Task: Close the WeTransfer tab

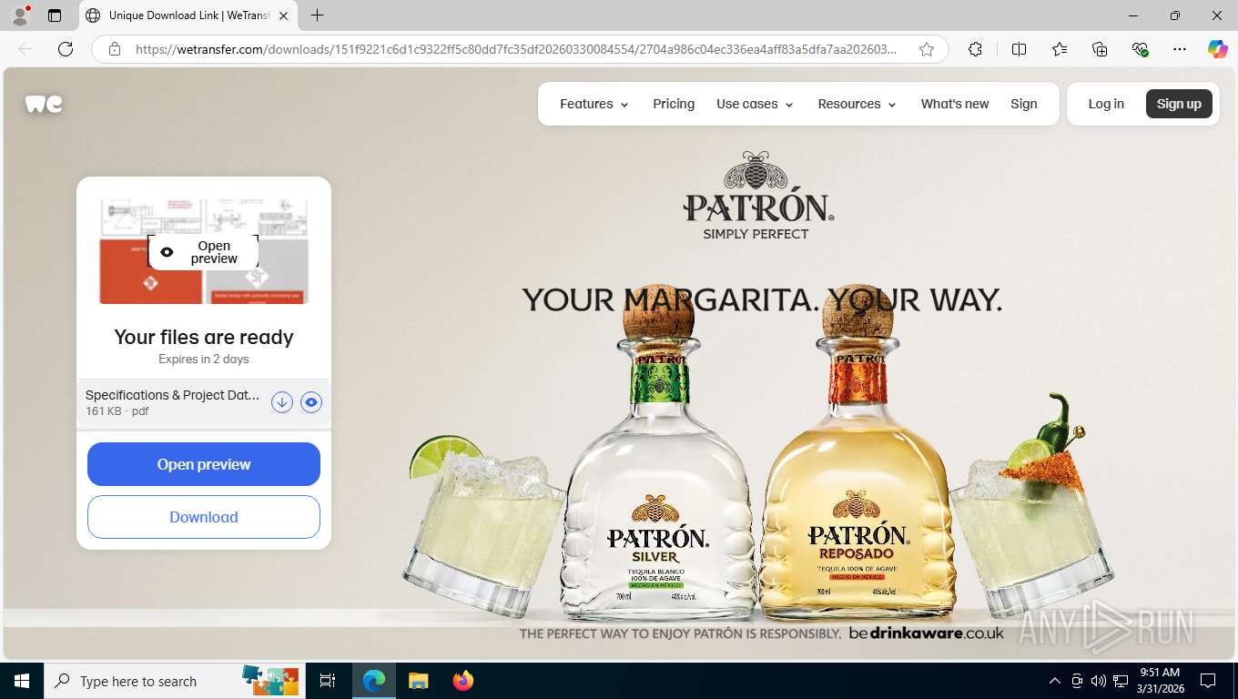Action: coord(283,15)
